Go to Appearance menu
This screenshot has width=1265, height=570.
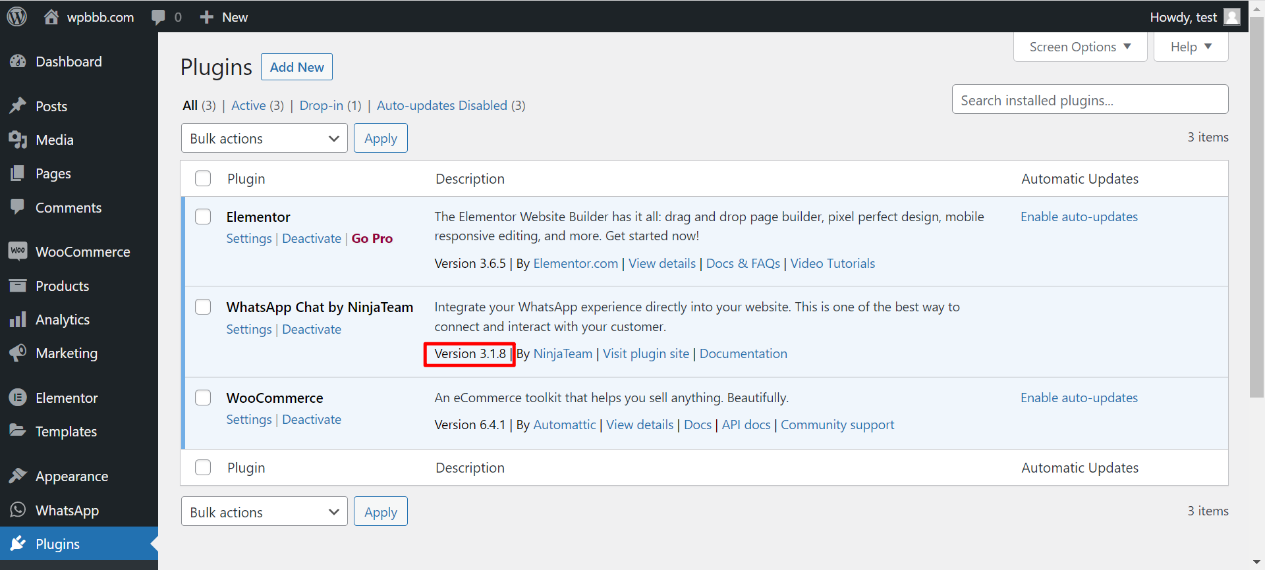tap(79, 476)
